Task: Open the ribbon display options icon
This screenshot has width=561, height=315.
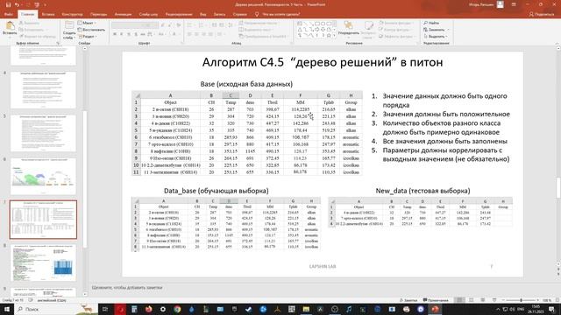Action: tap(514, 4)
